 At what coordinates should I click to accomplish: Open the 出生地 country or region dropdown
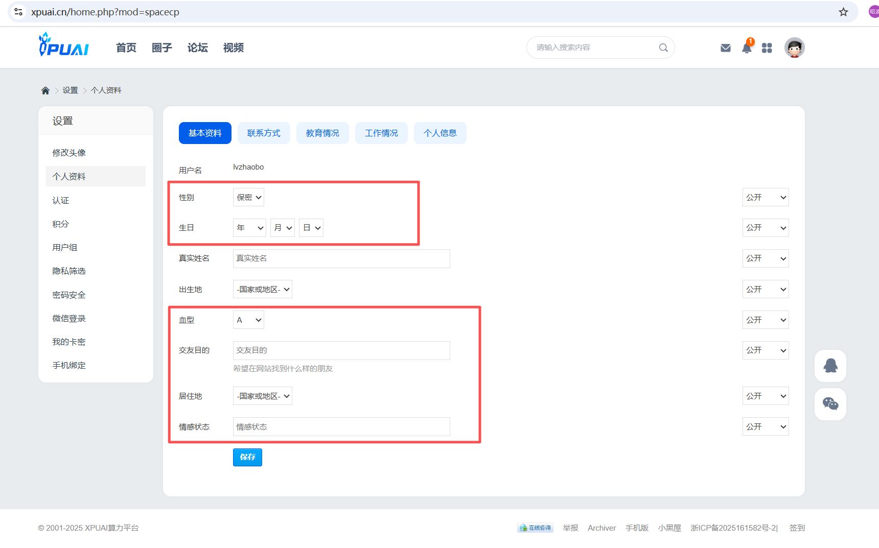coord(262,289)
